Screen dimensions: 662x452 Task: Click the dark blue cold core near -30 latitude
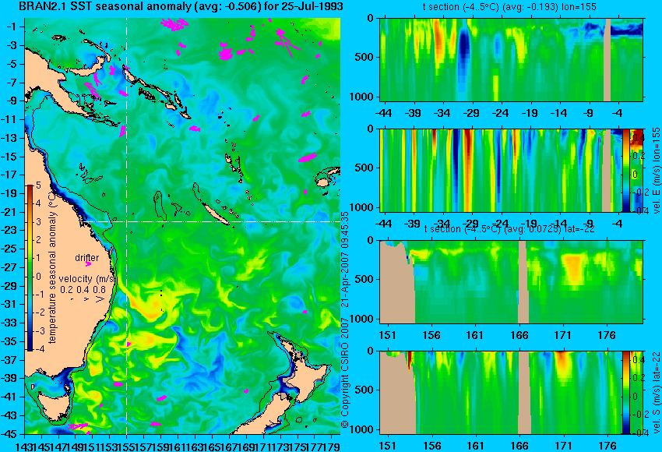[x=464, y=48]
